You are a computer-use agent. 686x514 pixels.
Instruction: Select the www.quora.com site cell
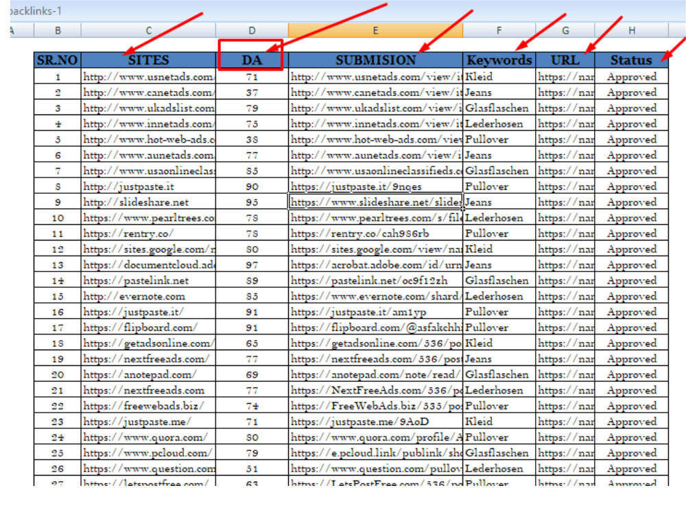tap(148, 437)
